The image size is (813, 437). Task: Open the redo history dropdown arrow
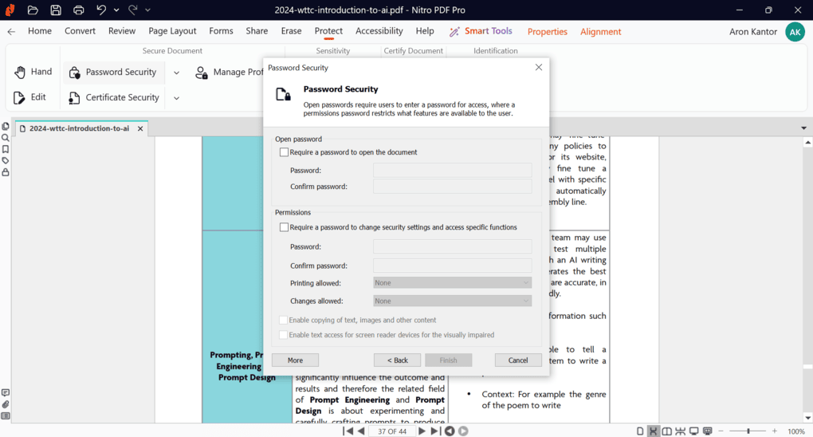pos(147,10)
